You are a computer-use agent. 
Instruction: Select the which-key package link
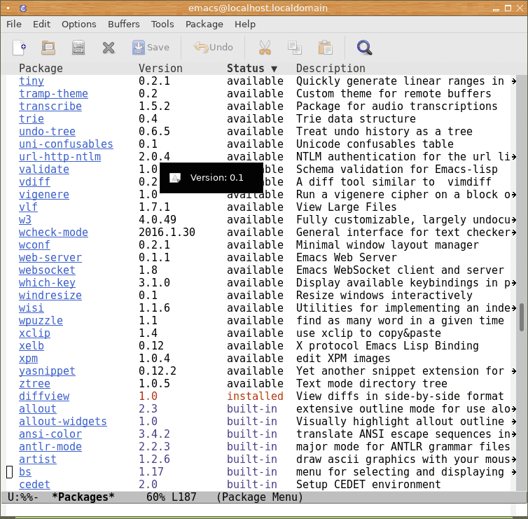click(x=47, y=283)
